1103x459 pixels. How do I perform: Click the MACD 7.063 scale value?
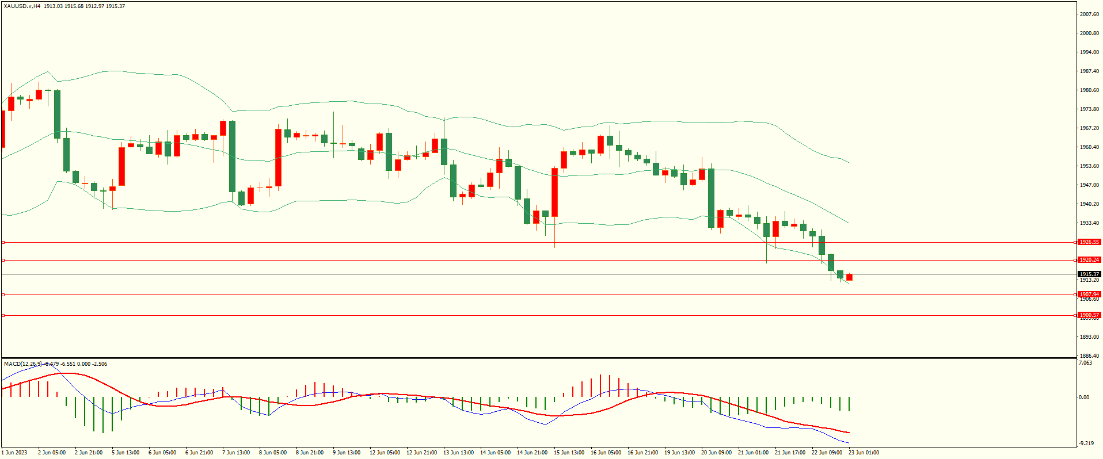pos(1085,363)
